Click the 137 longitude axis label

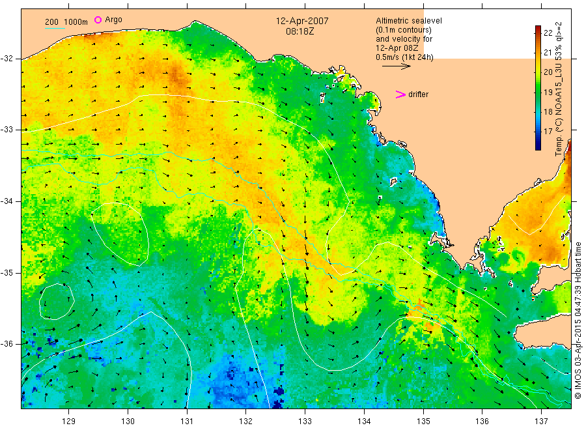click(541, 421)
